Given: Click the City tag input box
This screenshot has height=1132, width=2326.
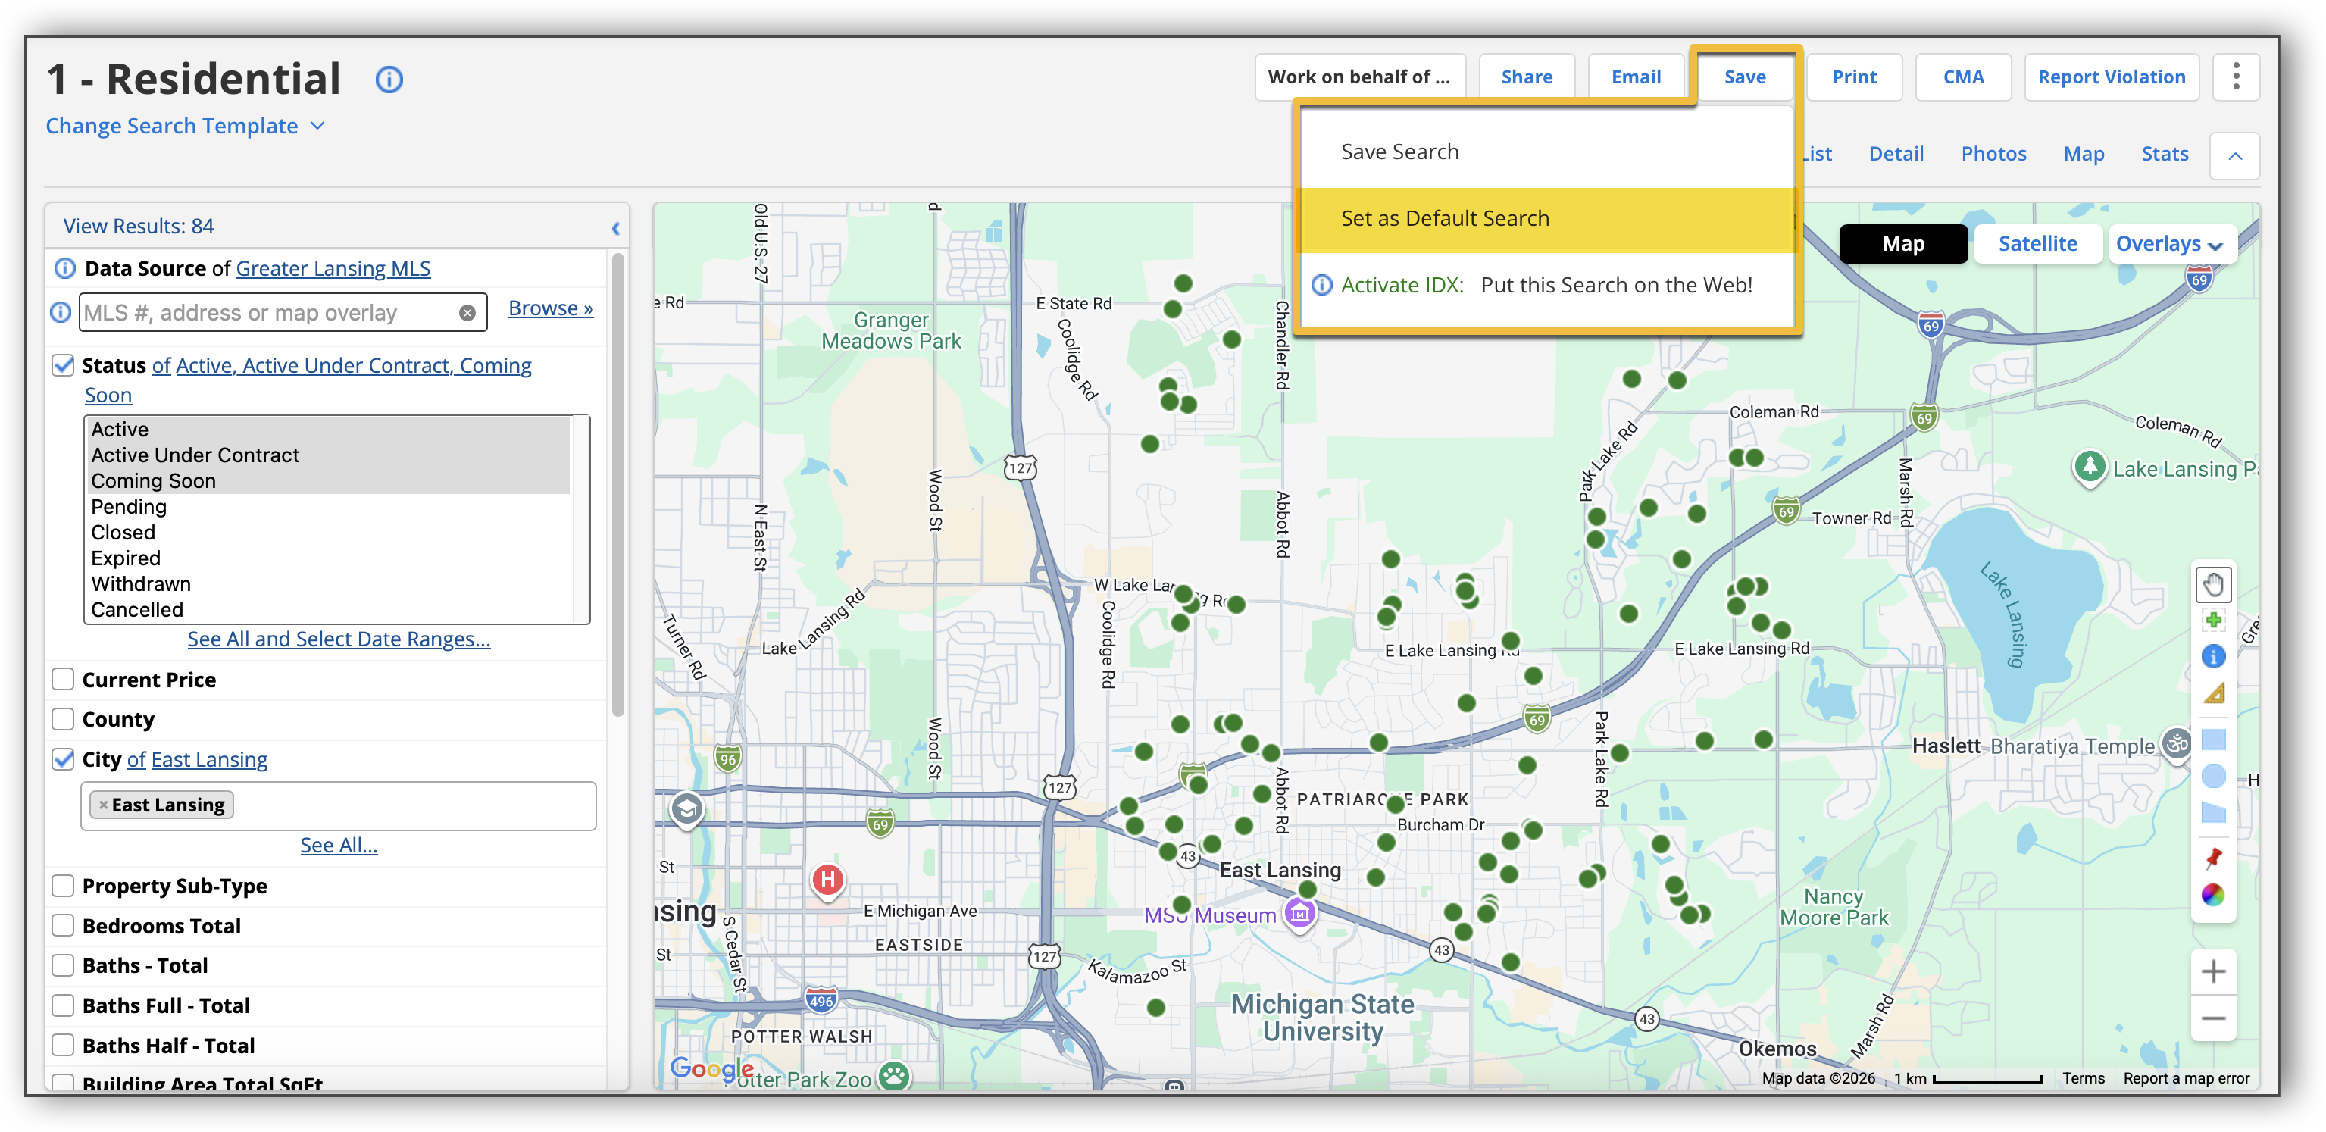Looking at the screenshot, I should pyautogui.click(x=338, y=805).
